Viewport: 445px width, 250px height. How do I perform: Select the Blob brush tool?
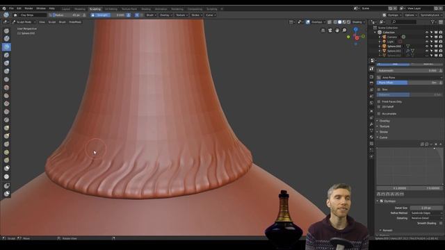(x=6, y=71)
